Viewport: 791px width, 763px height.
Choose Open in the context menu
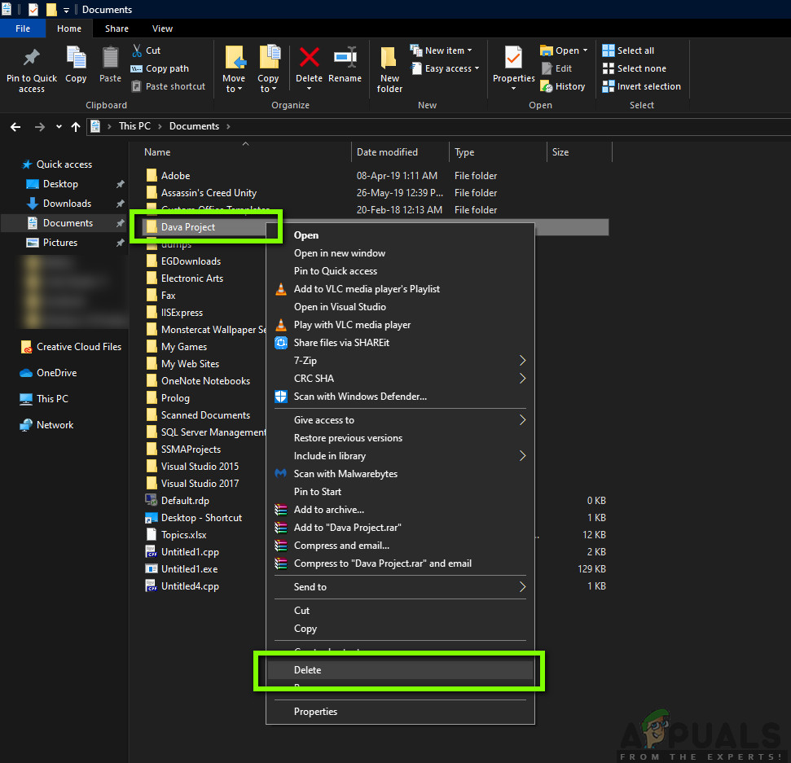[x=400, y=235]
